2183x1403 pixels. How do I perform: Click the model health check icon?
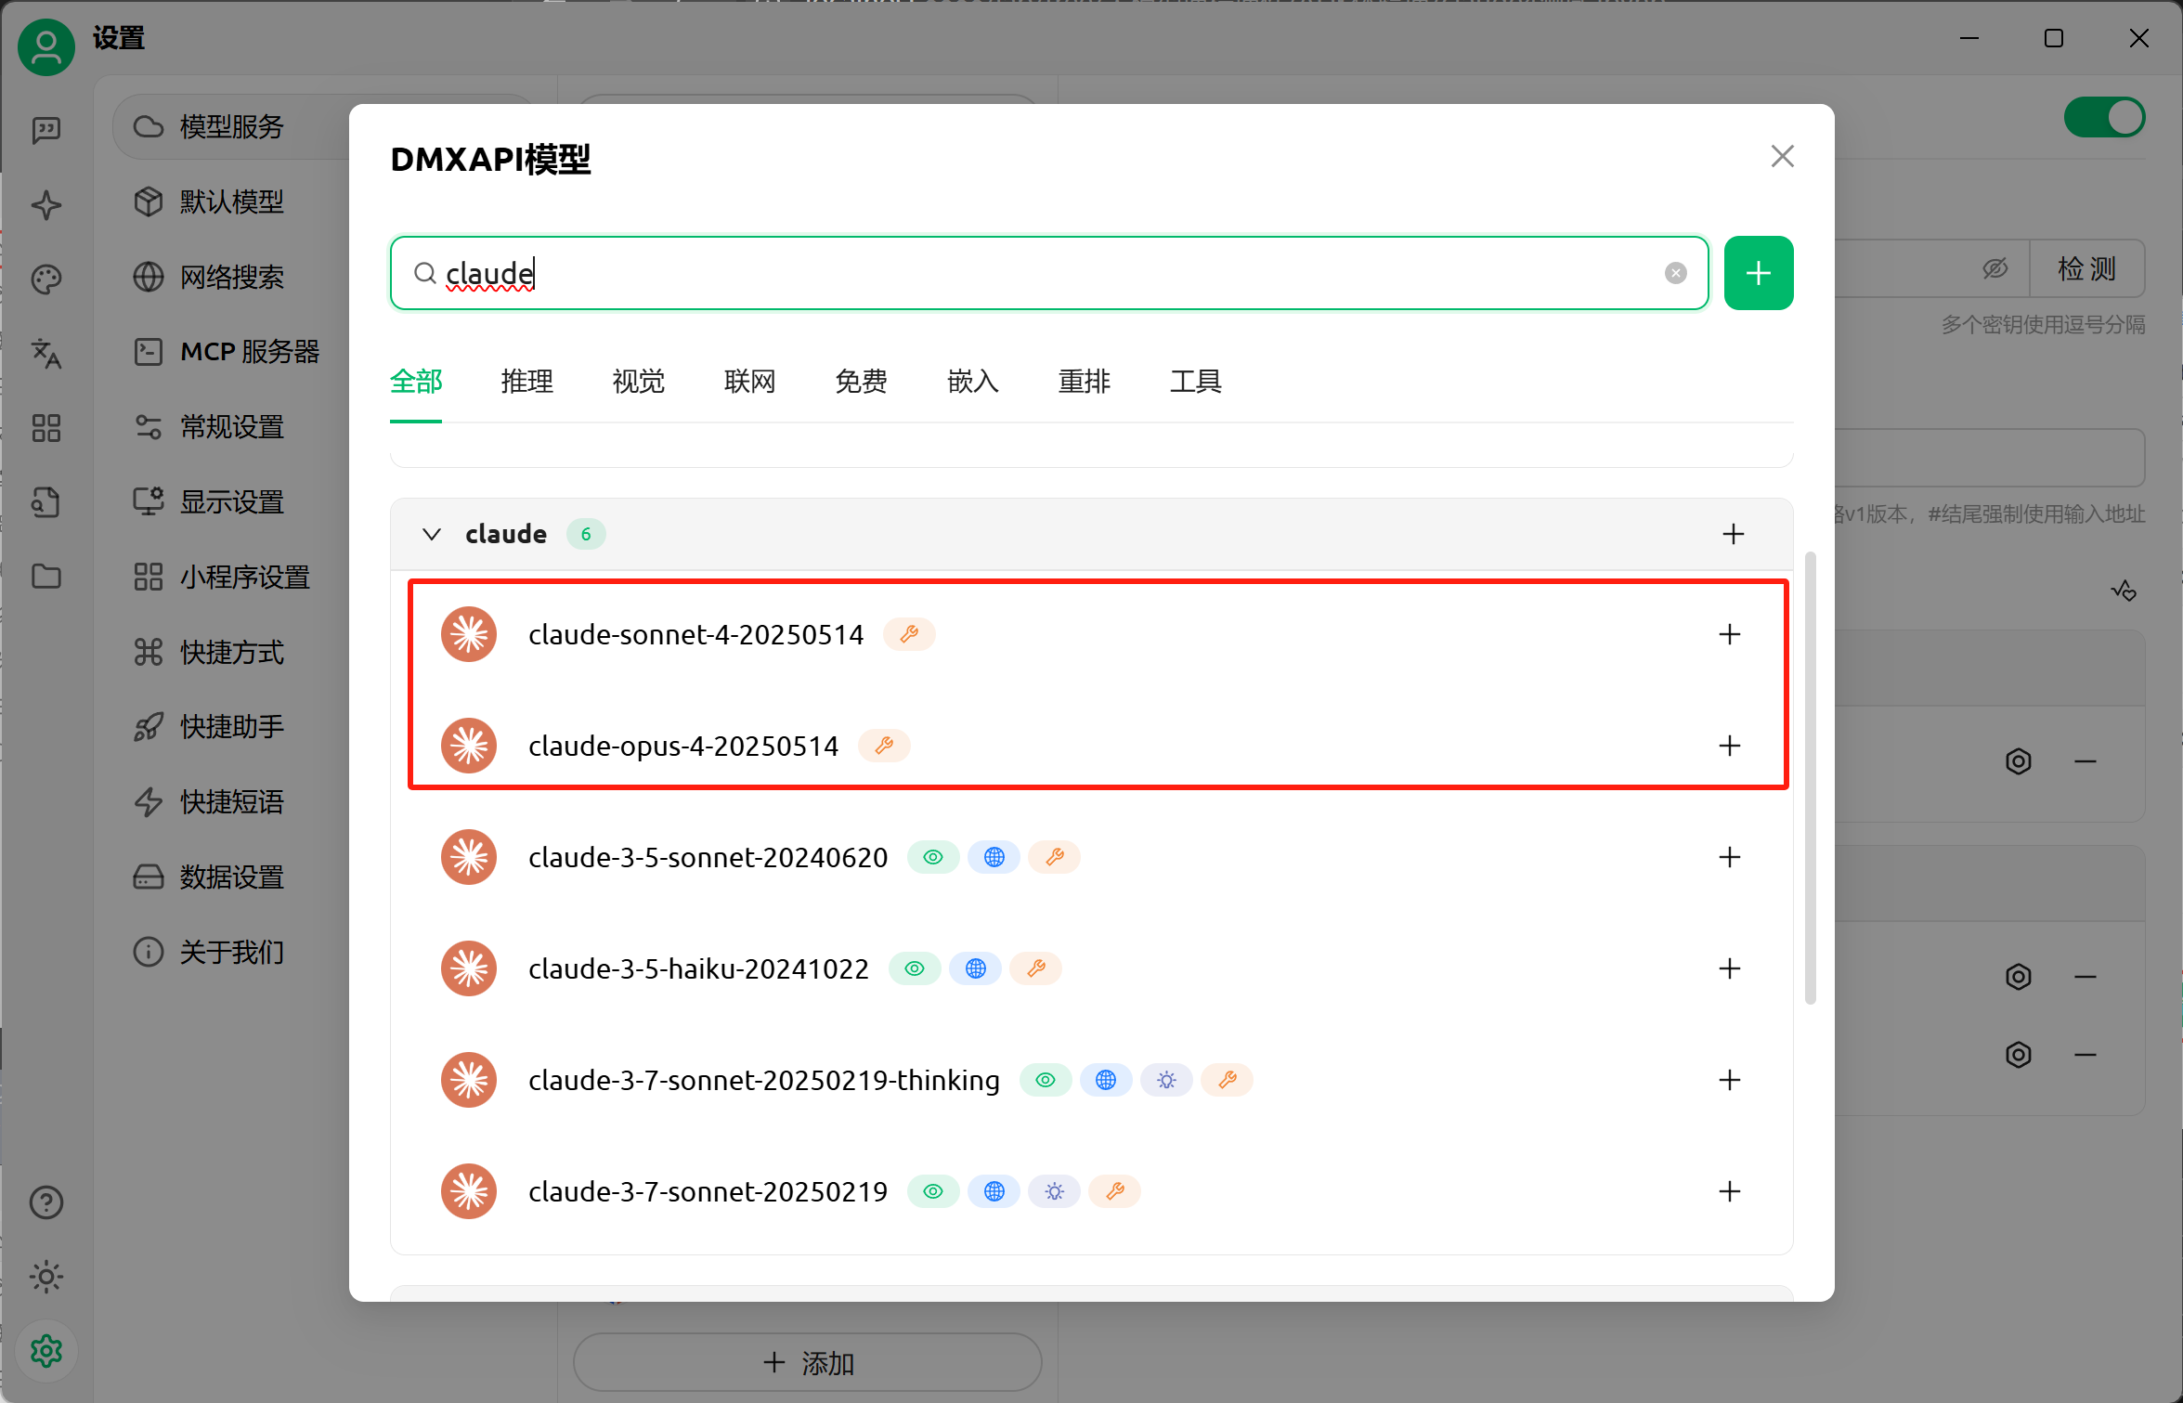pyautogui.click(x=2124, y=591)
